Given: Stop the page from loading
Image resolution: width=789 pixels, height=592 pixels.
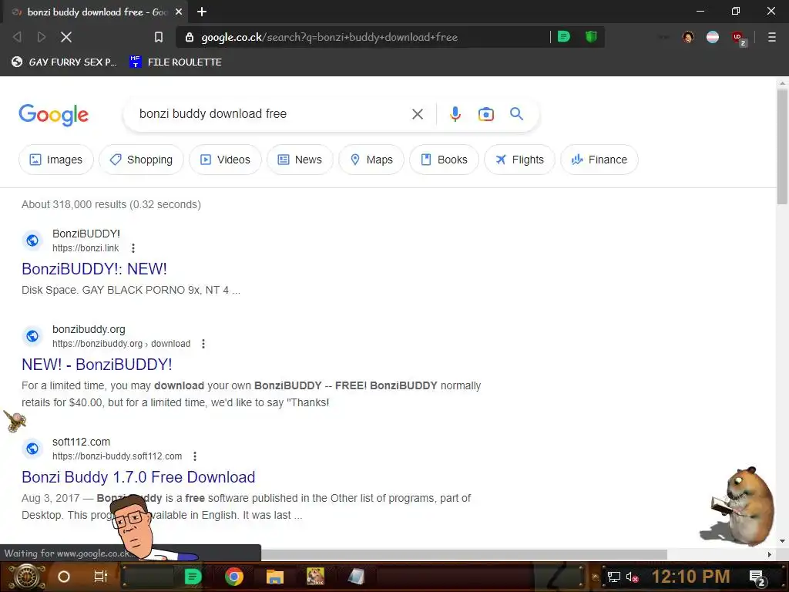Looking at the screenshot, I should [x=66, y=37].
